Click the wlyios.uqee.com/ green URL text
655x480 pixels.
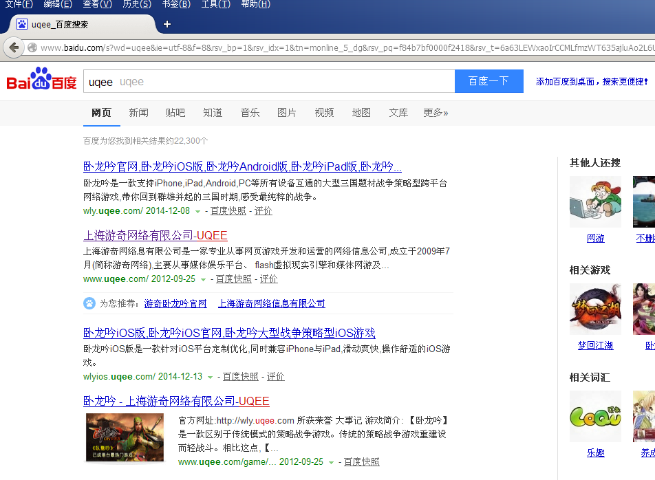click(x=120, y=376)
